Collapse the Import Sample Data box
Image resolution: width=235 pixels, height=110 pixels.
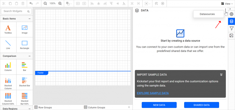[x=221, y=75]
